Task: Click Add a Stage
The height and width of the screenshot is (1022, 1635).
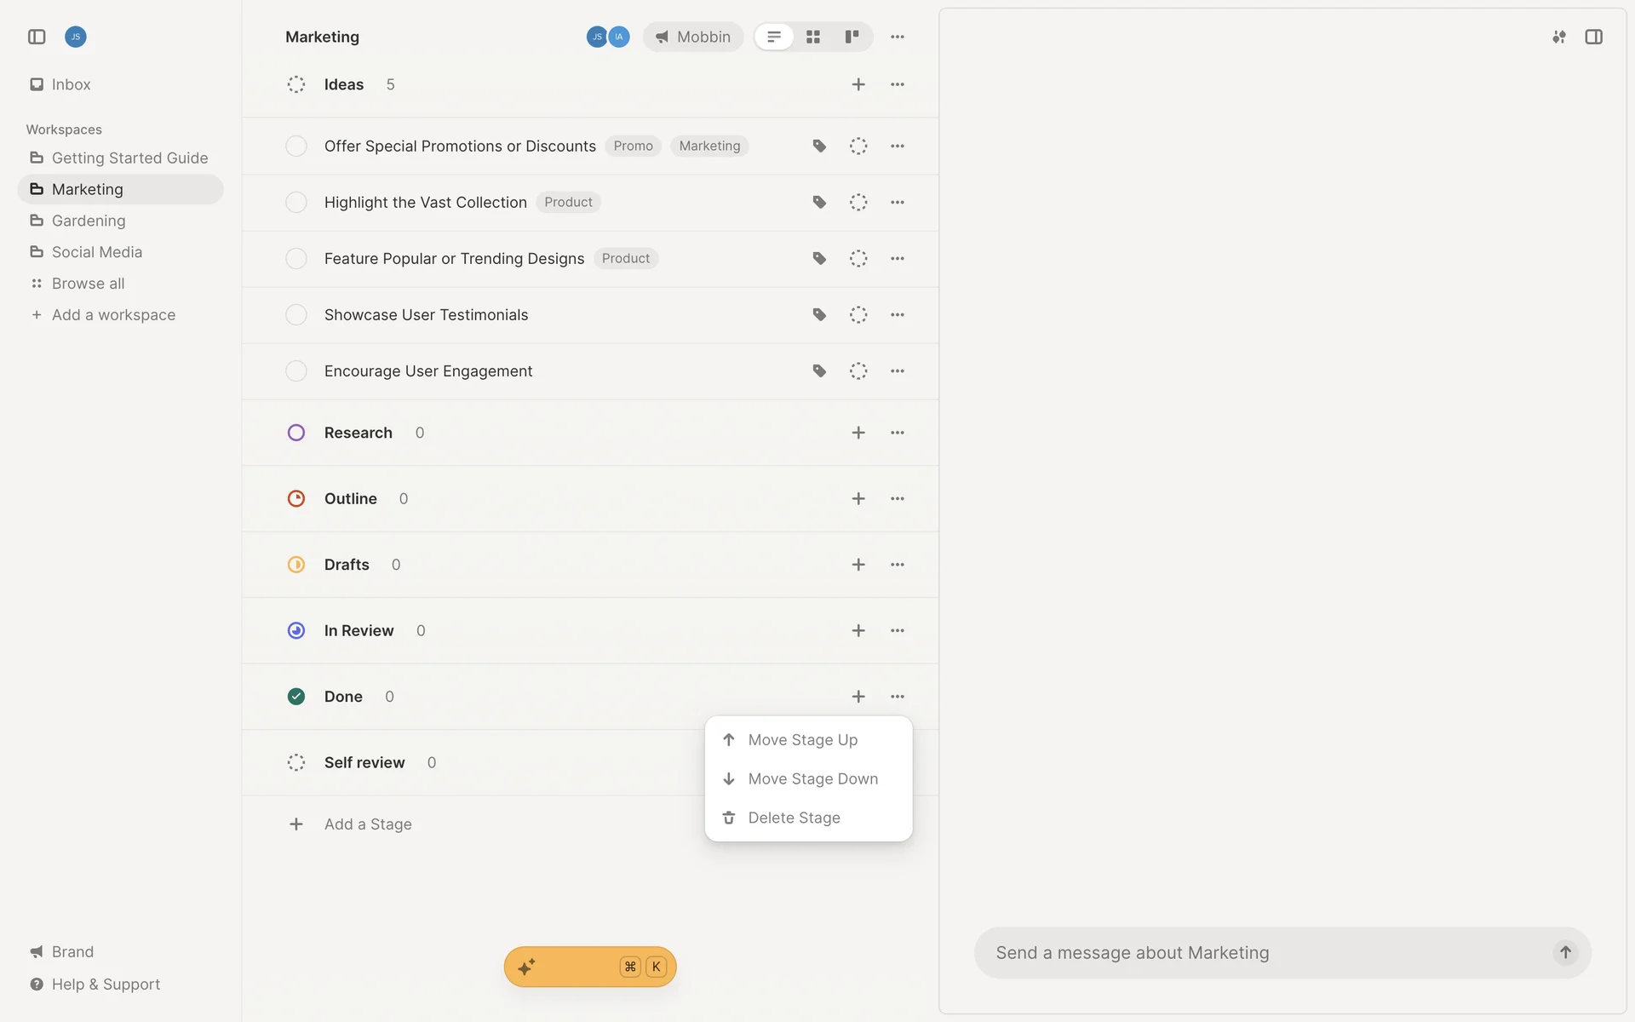Action: click(368, 824)
